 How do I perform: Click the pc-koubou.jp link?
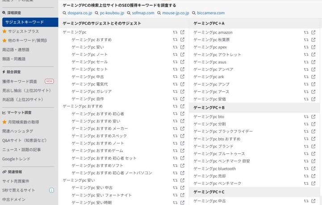pyautogui.click(x=112, y=13)
